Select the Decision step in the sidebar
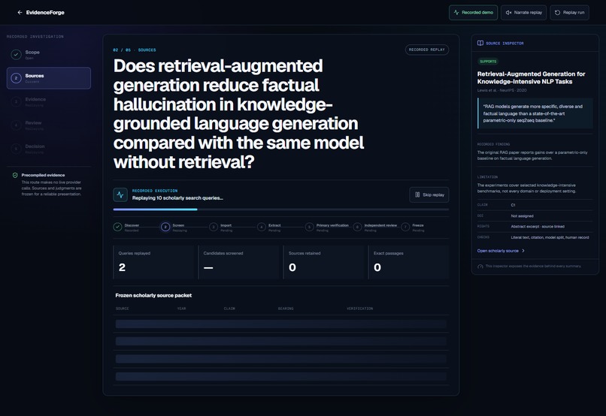 click(49, 149)
